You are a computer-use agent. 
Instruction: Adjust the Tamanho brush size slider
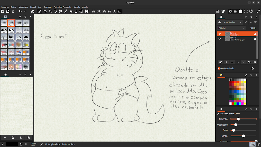coord(238,119)
